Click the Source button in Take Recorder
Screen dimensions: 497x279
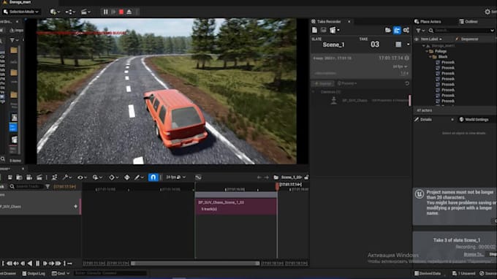[322, 83]
